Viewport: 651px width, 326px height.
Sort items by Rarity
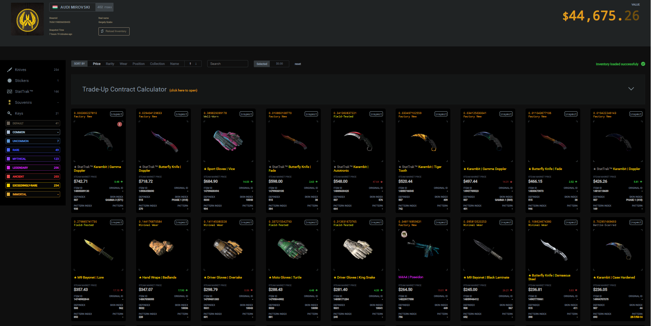point(110,64)
